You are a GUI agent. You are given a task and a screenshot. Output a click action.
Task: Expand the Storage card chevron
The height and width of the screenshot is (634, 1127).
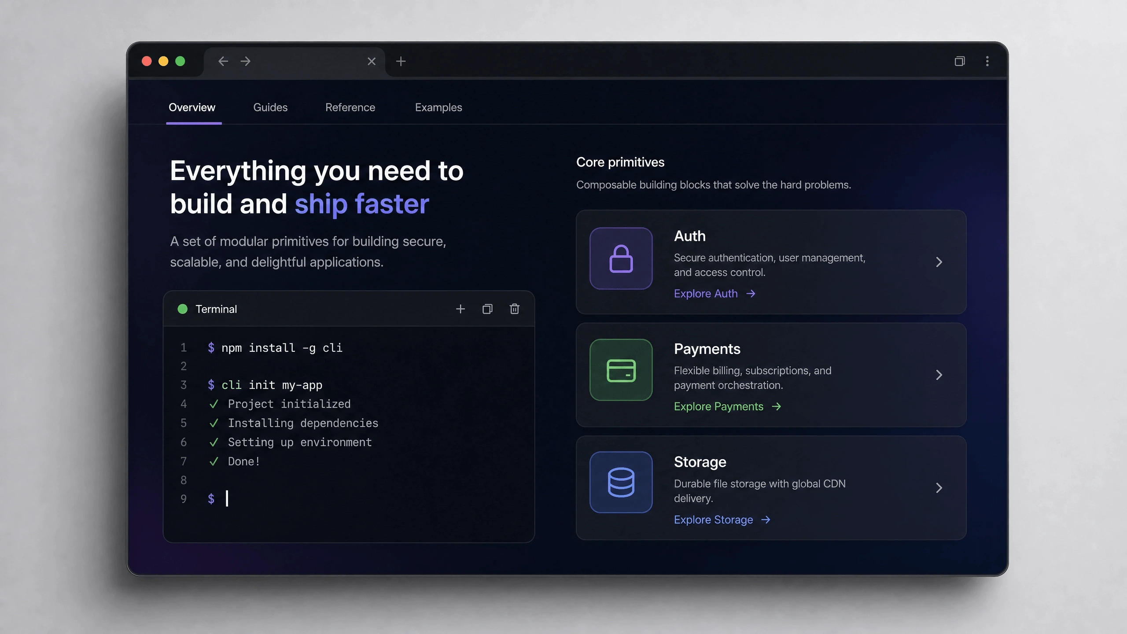tap(939, 488)
